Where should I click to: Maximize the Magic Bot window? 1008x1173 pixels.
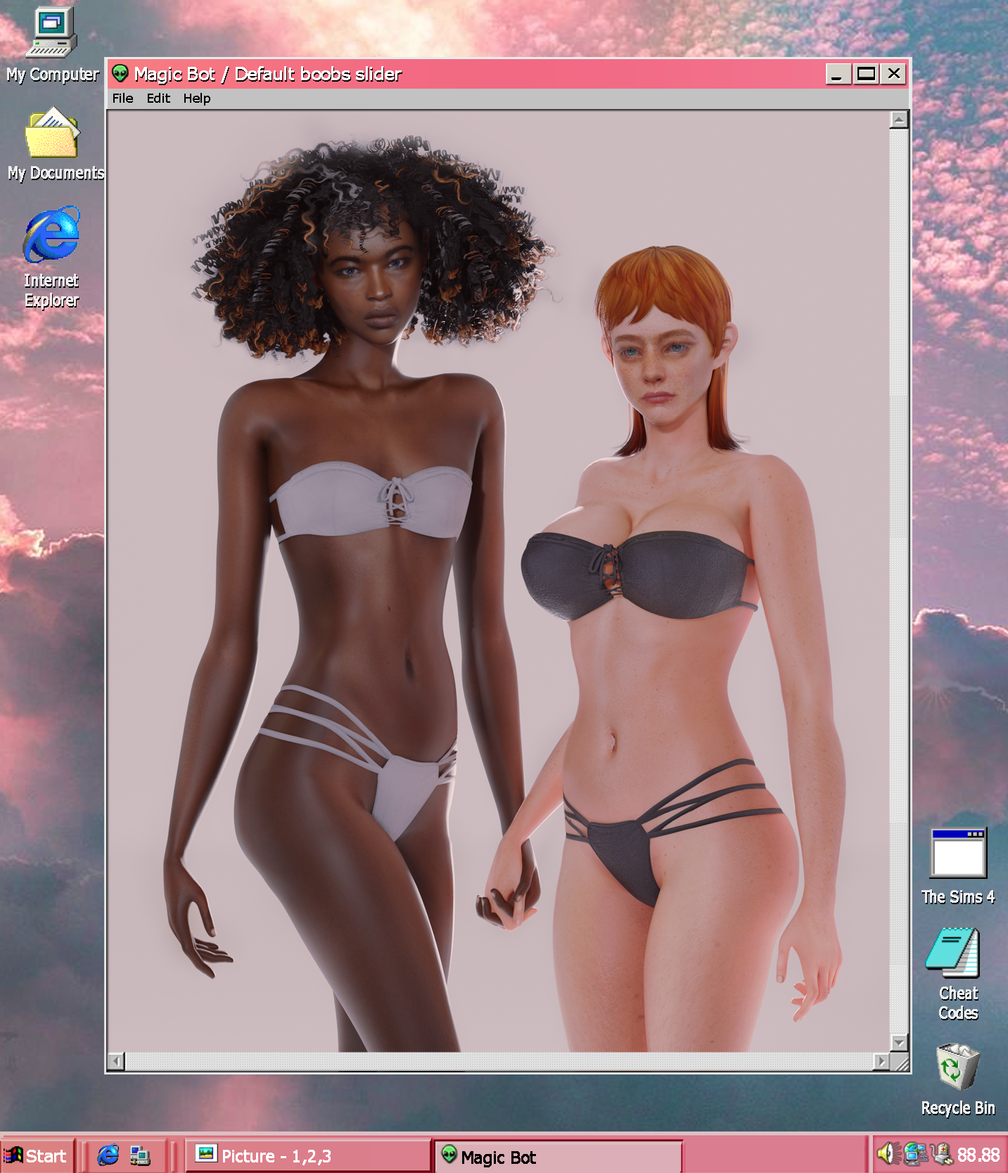pyautogui.click(x=866, y=74)
